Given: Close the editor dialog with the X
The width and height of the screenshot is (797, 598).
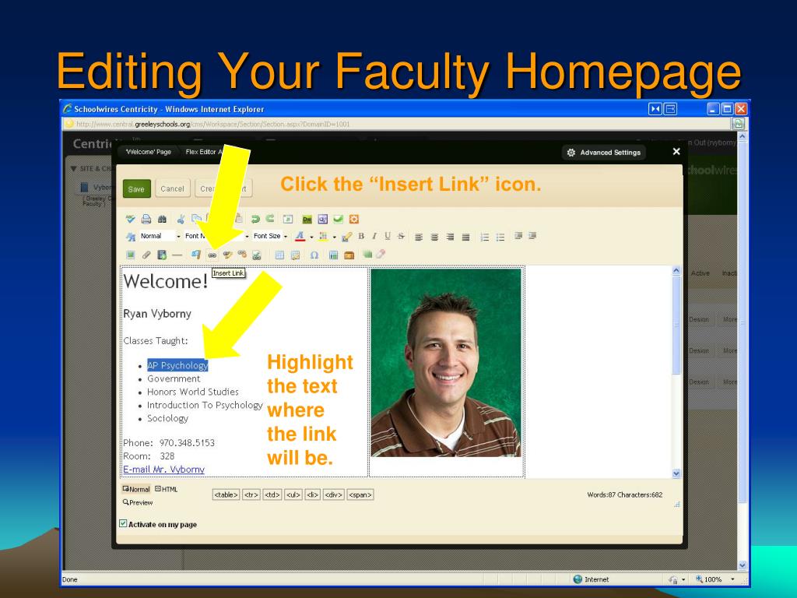Looking at the screenshot, I should [x=676, y=152].
